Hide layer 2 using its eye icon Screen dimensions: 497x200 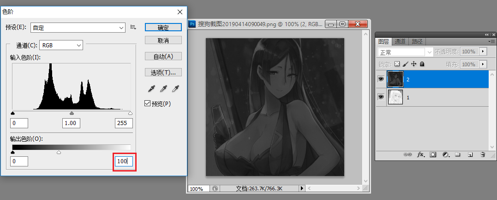tap(381, 79)
